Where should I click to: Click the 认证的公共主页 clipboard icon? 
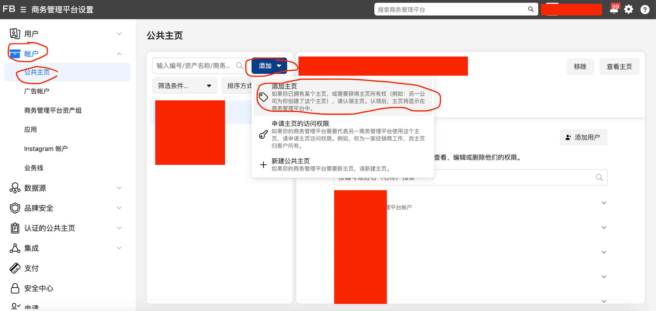tap(15, 228)
